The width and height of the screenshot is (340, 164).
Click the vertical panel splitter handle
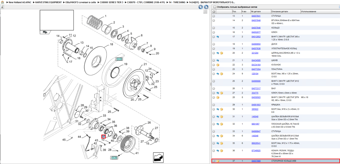(x=210, y=84)
